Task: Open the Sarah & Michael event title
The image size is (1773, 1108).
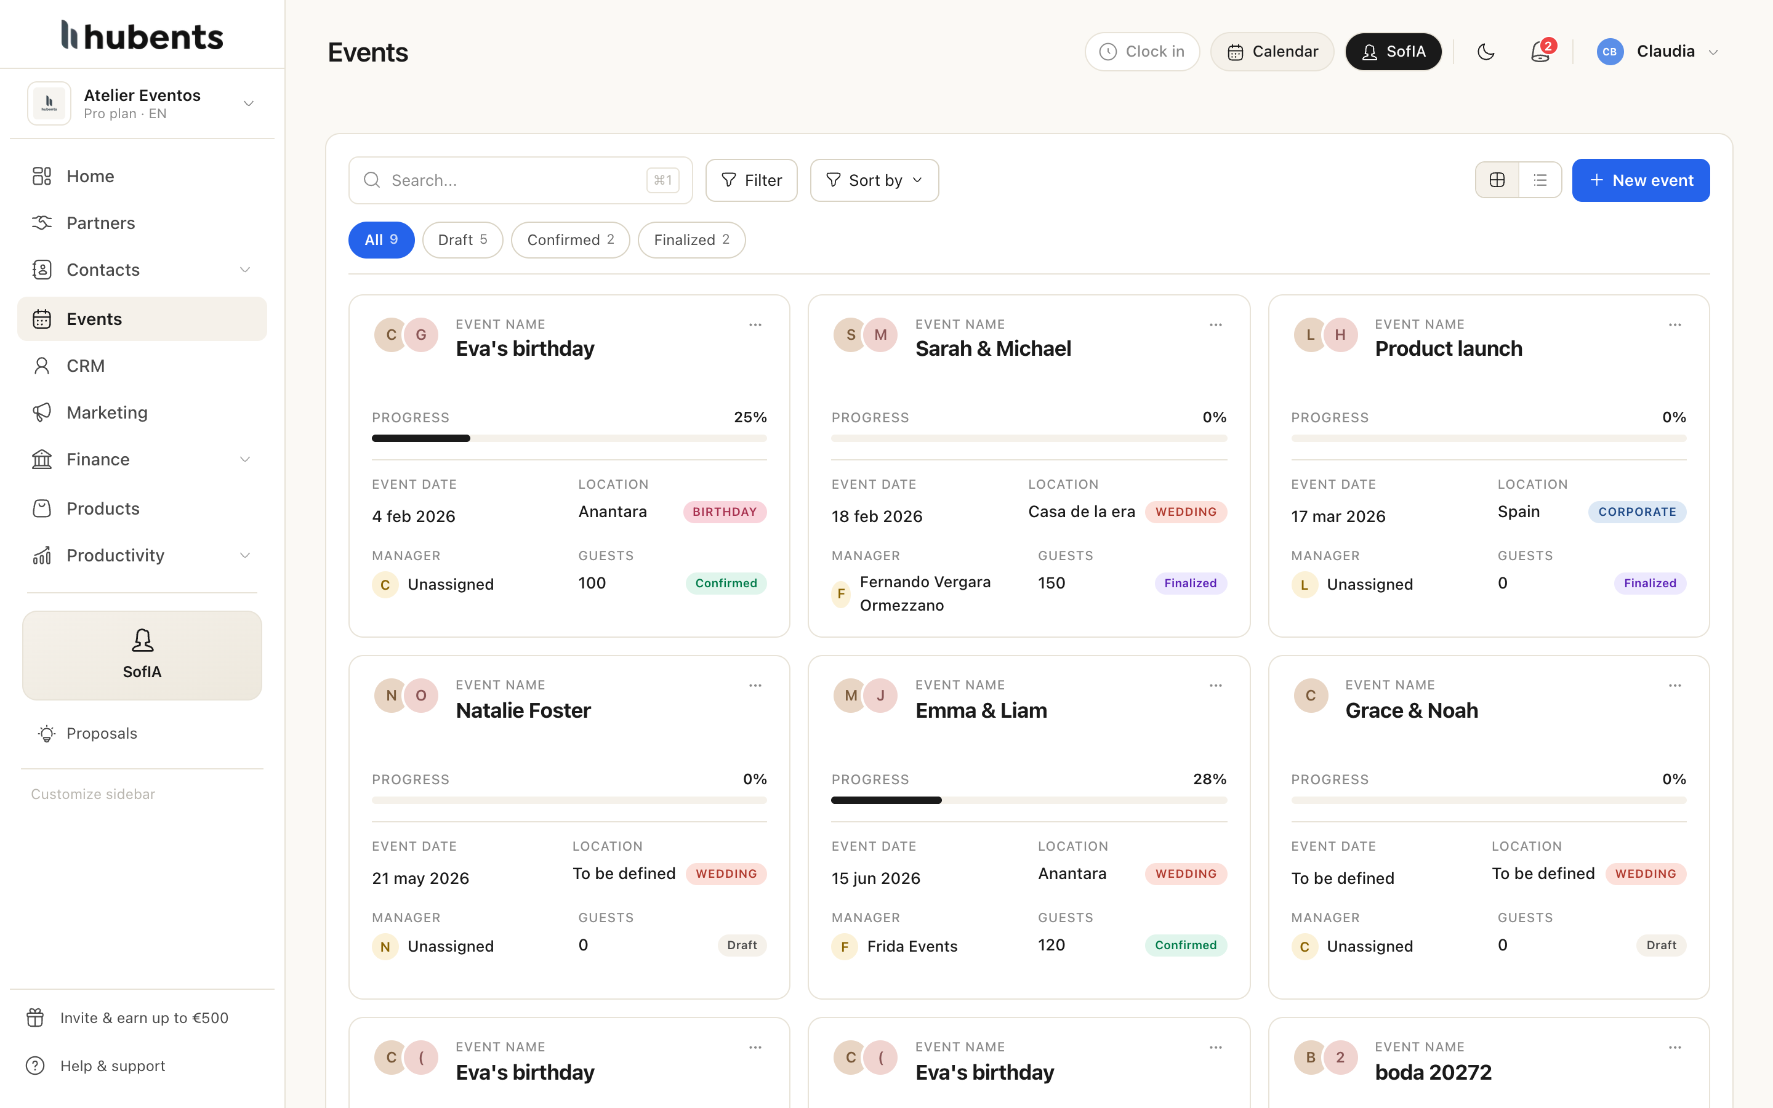Action: 993,349
